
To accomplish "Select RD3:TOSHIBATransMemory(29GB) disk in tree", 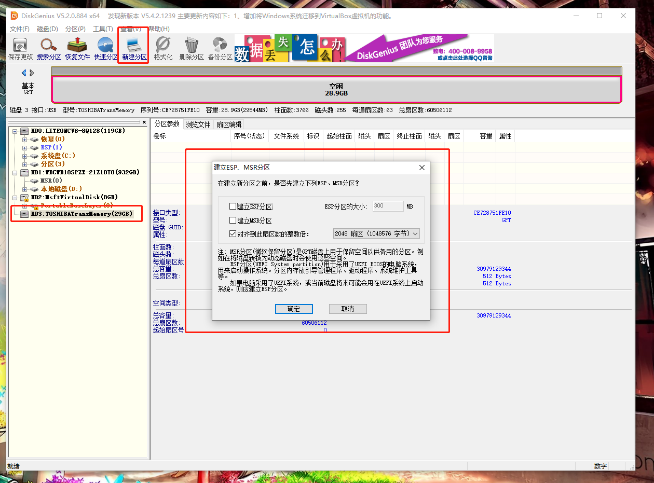I will (81, 214).
